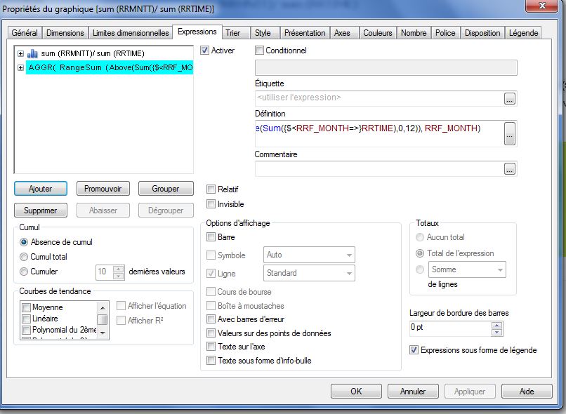Click the Supprimer button
The image size is (566, 414).
41,211
